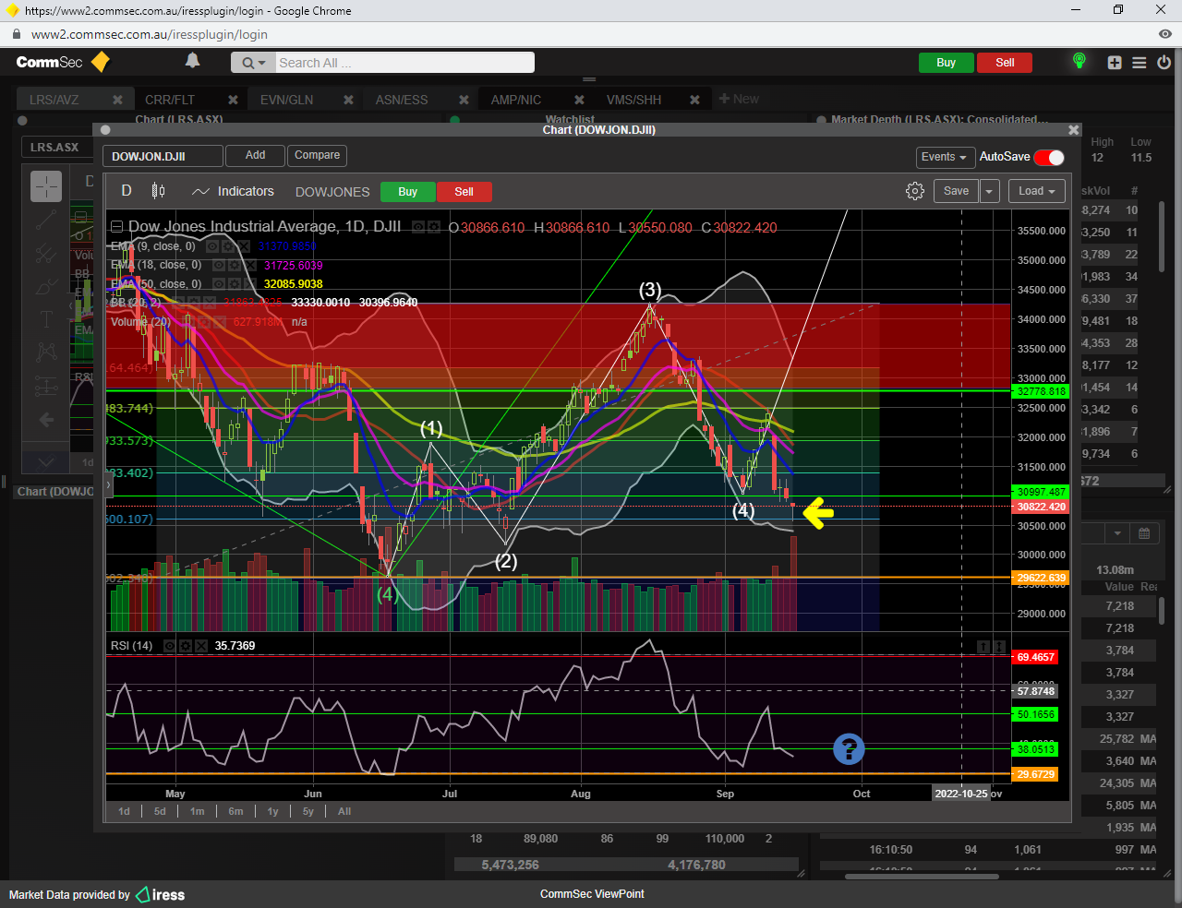The height and width of the screenshot is (908, 1182).
Task: Click the candlestick chart style icon
Action: coord(158,191)
